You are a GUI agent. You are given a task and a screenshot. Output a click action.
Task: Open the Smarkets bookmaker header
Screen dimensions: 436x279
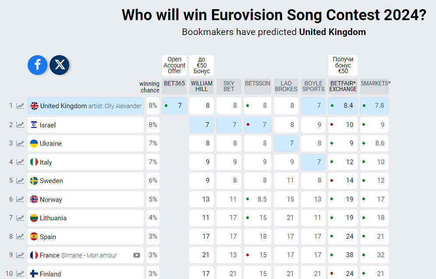375,86
